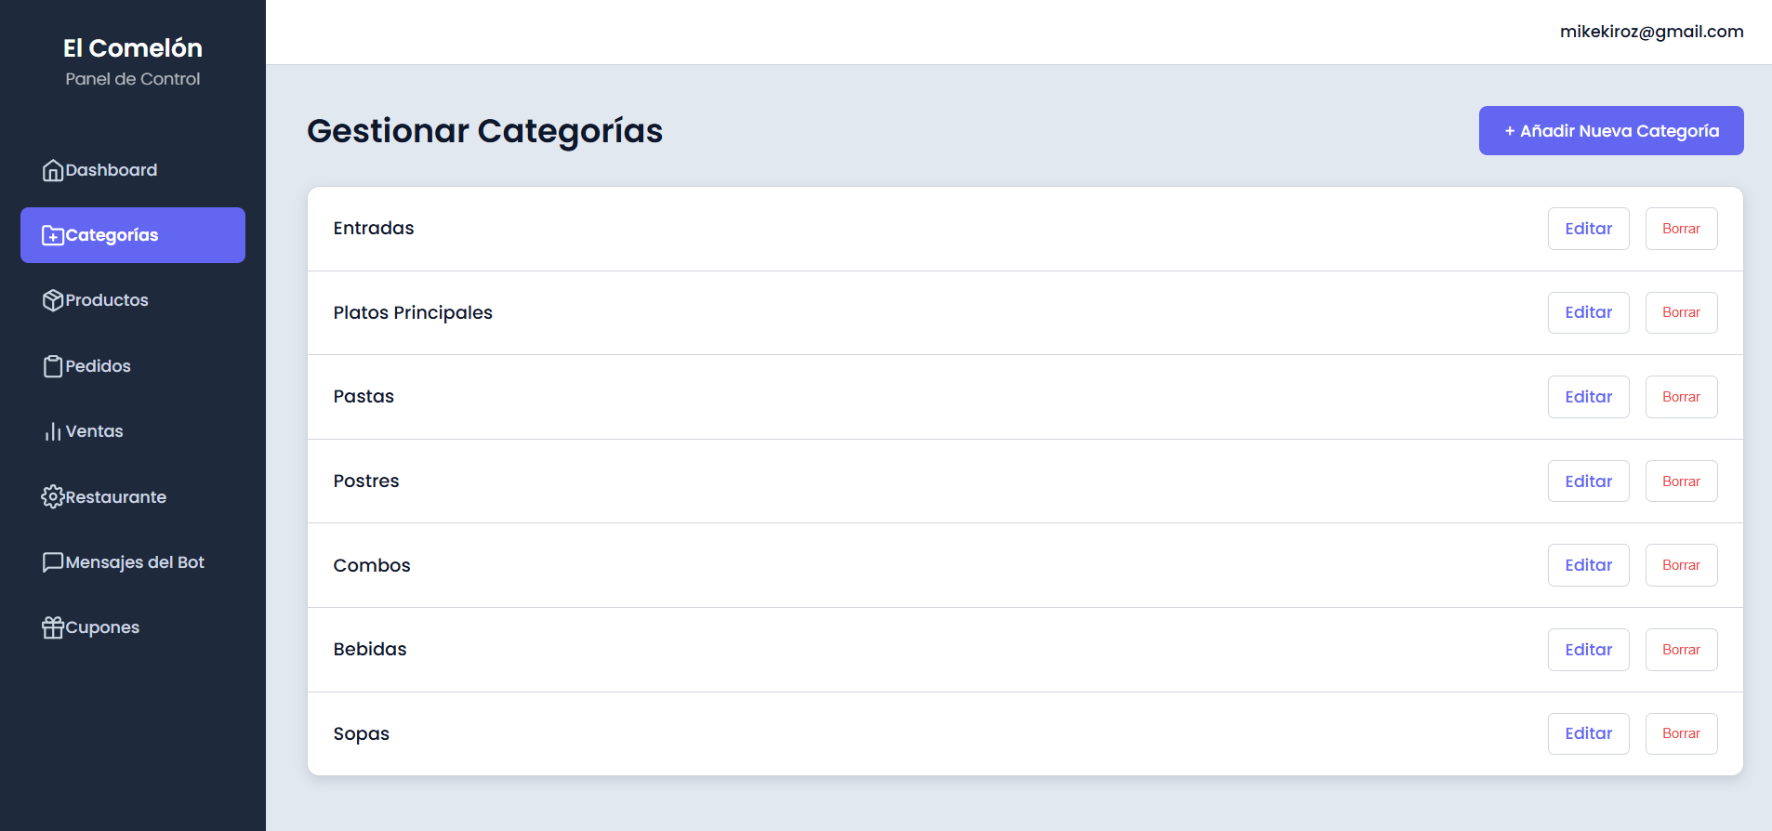Click the Dashboard home icon
Screen dimensions: 1772x831
(x=53, y=170)
